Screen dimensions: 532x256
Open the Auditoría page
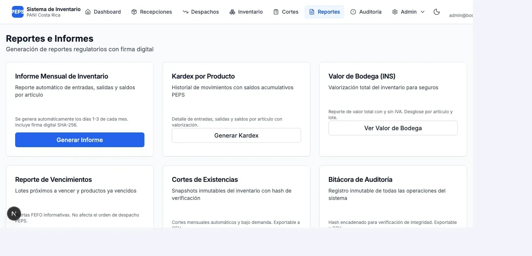click(x=366, y=12)
